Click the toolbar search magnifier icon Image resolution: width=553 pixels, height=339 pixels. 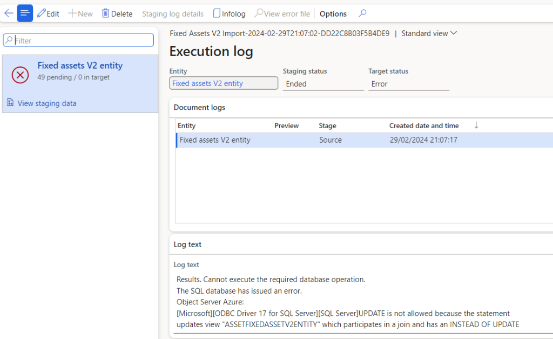362,14
